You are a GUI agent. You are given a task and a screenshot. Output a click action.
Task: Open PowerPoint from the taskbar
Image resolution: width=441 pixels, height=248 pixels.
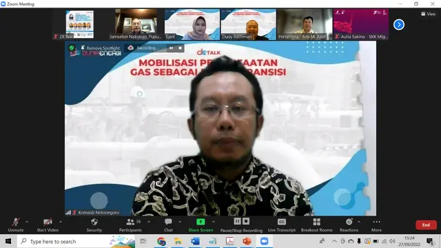pyautogui.click(x=247, y=241)
